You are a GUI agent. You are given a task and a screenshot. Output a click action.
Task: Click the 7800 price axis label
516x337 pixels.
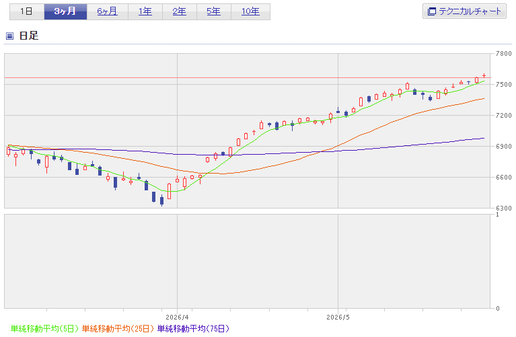pyautogui.click(x=503, y=54)
